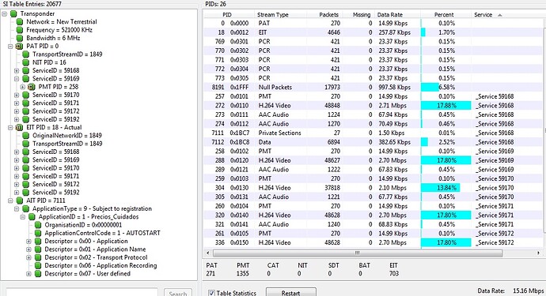Expand Descriptor = 0x02 - Transport Protocol
This screenshot has width=546, height=296.
point(28,257)
